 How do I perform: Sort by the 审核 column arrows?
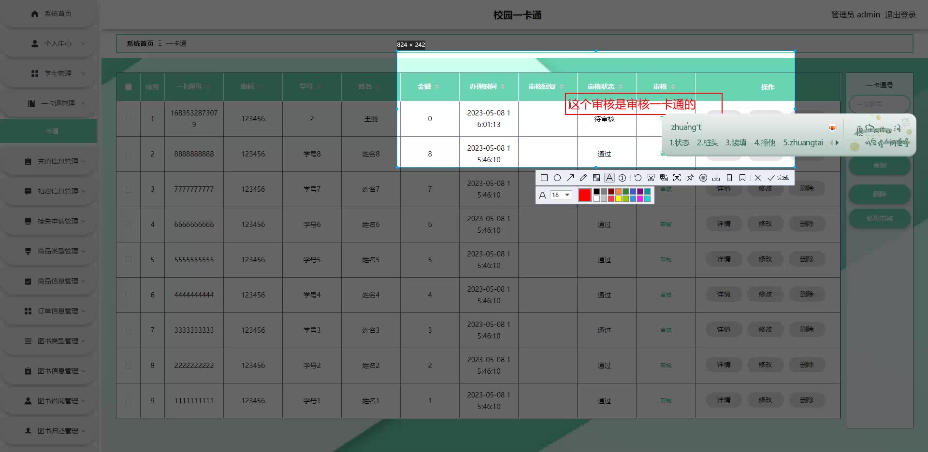(x=673, y=86)
